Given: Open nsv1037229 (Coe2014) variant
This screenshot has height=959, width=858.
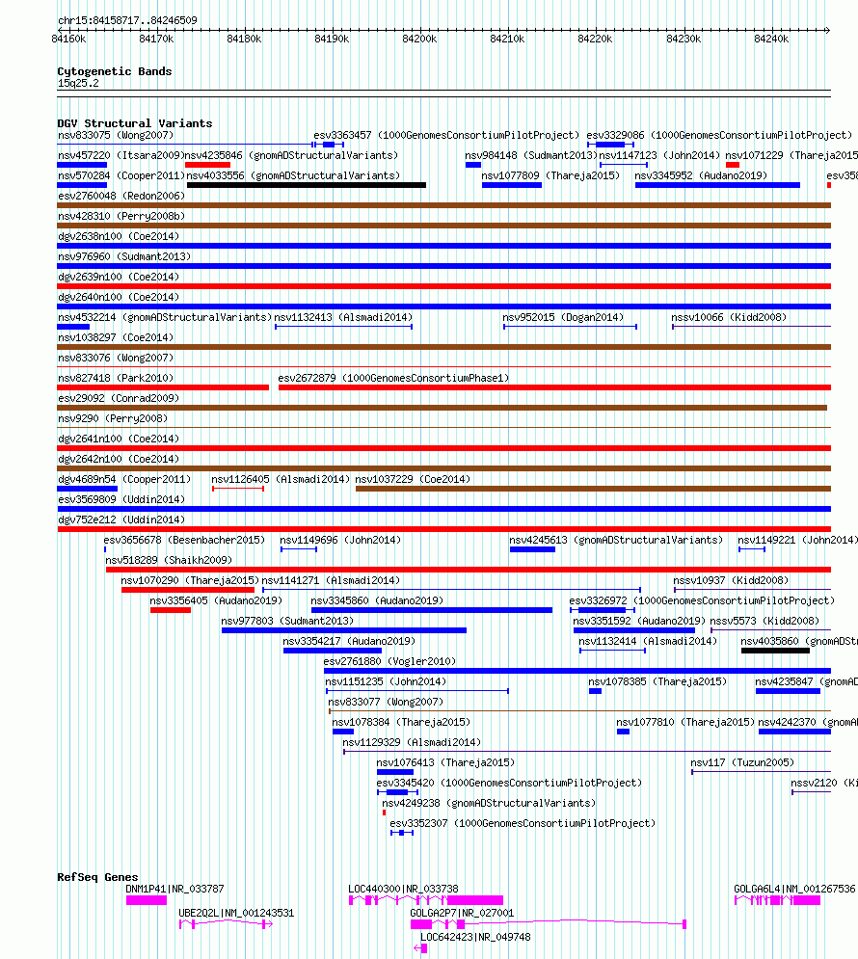Looking at the screenshot, I should coord(413,479).
